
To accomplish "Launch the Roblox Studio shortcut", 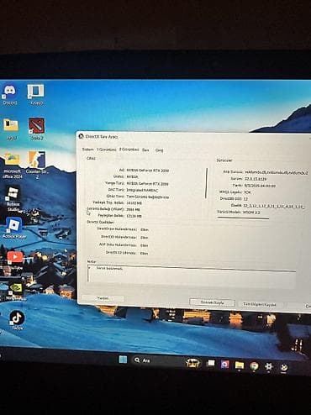I will click(x=13, y=199).
